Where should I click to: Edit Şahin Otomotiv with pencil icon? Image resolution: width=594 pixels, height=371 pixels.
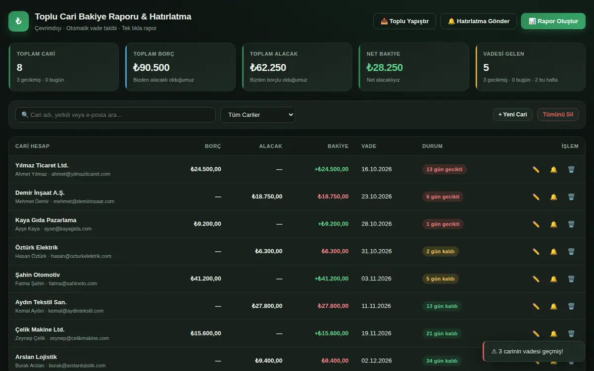[x=536, y=279]
